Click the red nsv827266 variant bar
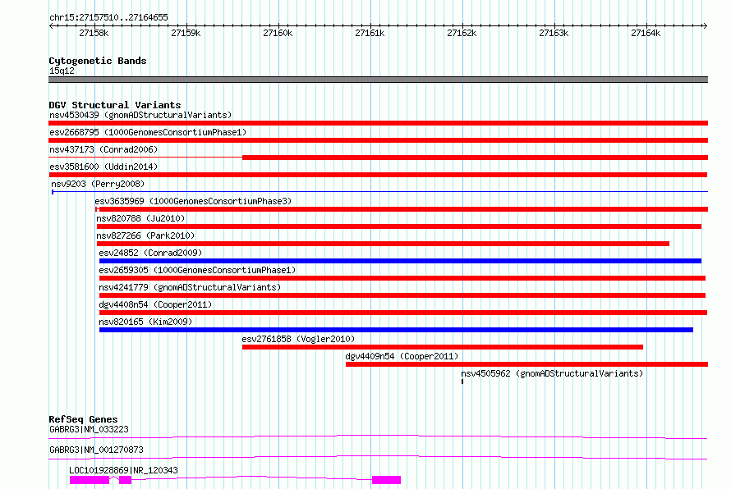The height and width of the screenshot is (489, 731). click(383, 244)
